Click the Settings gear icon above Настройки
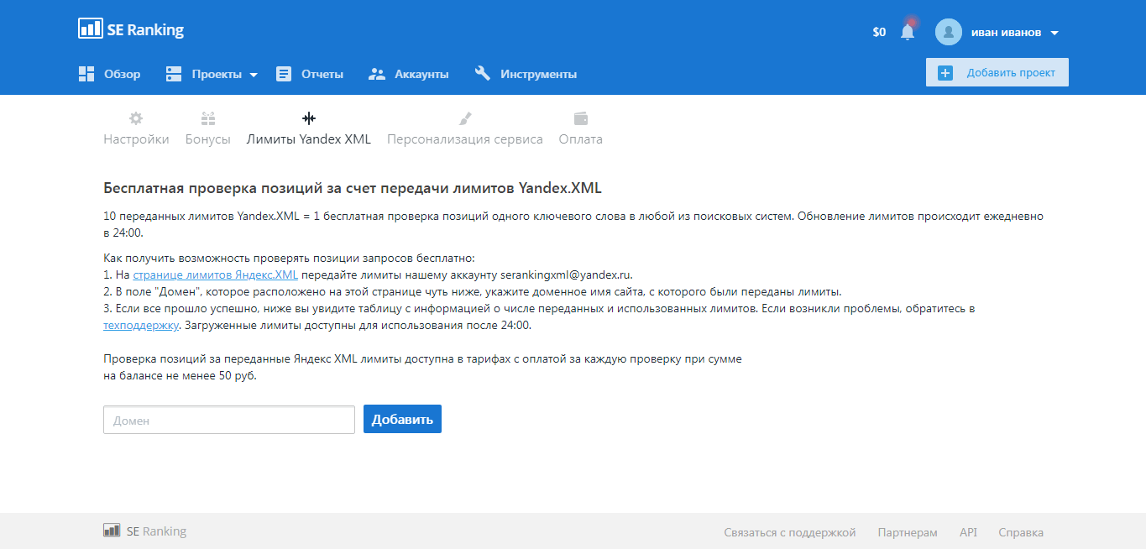Screen dimensions: 1146x549 coord(136,118)
